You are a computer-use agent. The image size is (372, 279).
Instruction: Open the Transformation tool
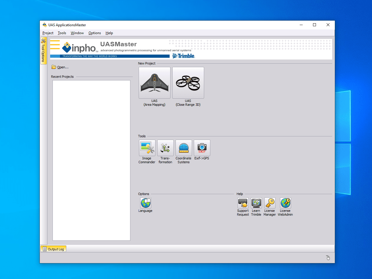pos(165,148)
